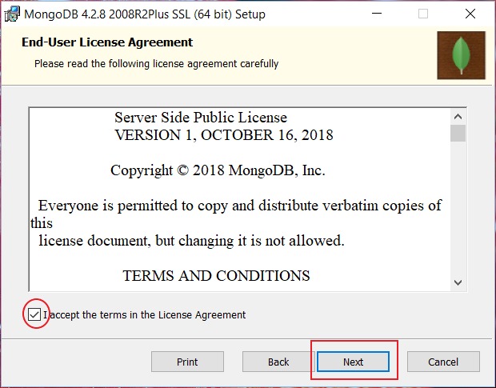Click "Server Side Public License" heading text

[x=201, y=118]
